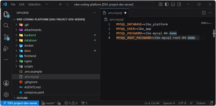216x106 pixels.
Task: Open the SSH: project-dev-server remote indicator
Action: [20, 103]
